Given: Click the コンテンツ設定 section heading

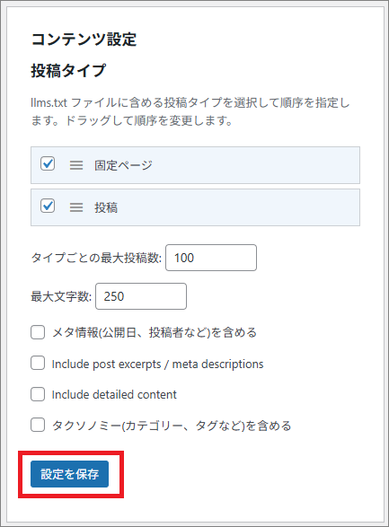Looking at the screenshot, I should point(84,40).
